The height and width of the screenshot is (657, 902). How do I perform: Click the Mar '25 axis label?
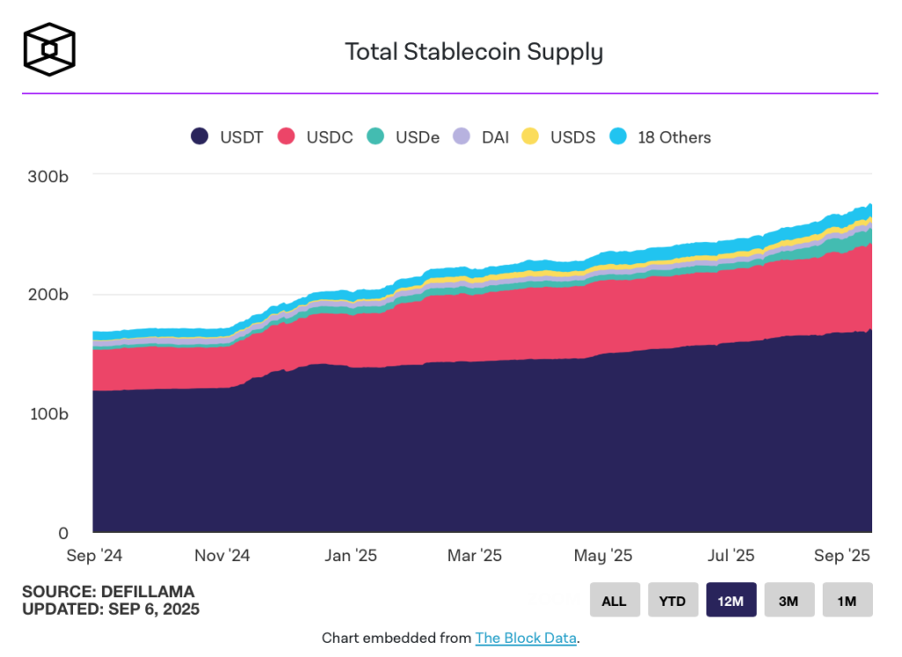tap(475, 555)
